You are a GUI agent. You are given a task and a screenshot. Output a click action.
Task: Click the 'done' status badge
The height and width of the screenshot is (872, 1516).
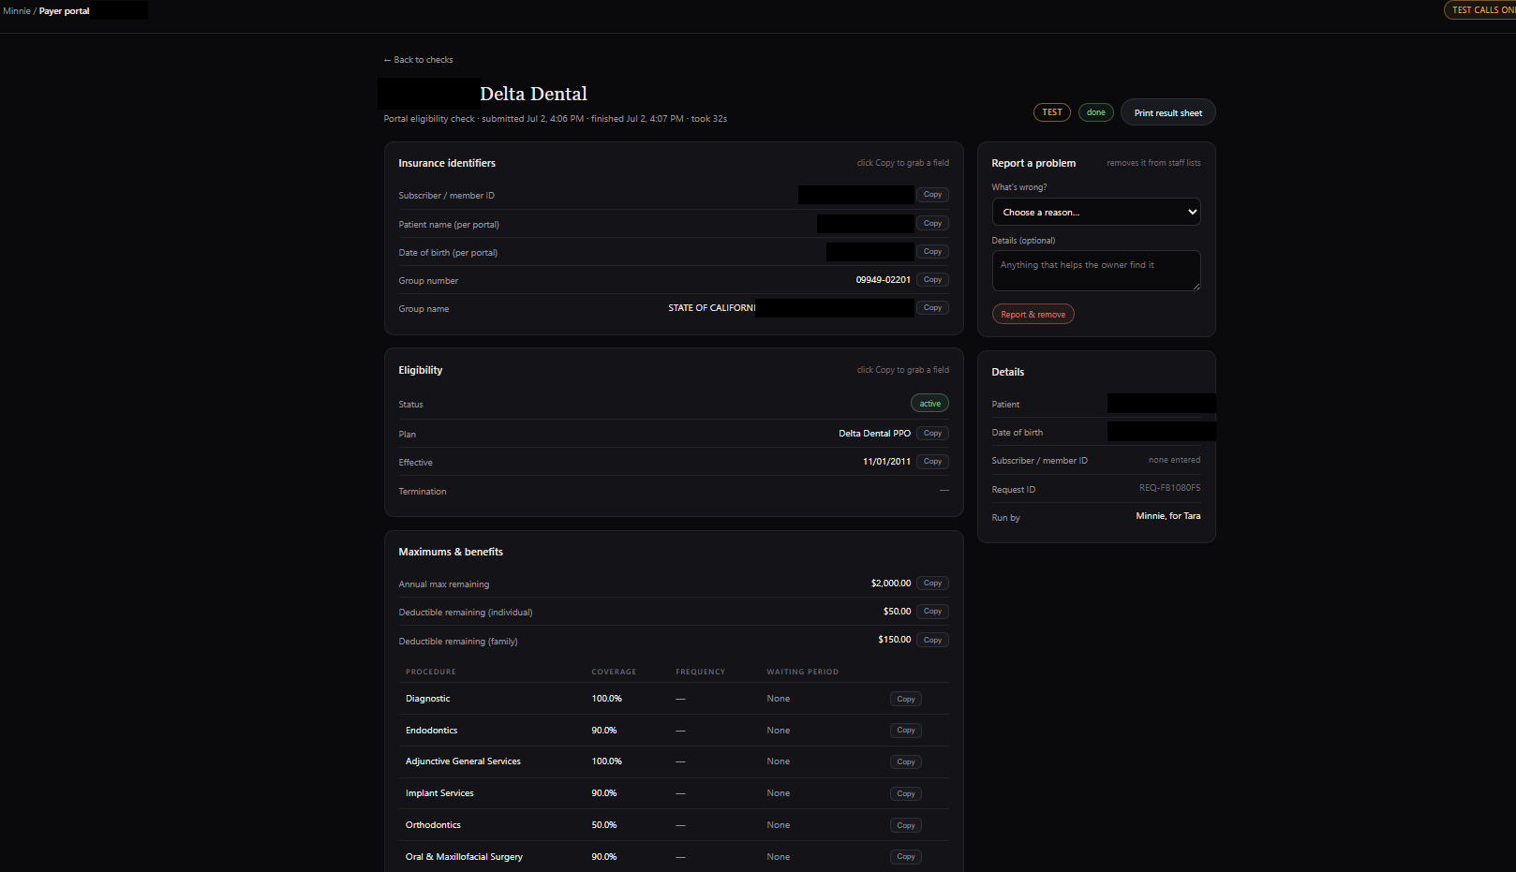[1096, 112]
